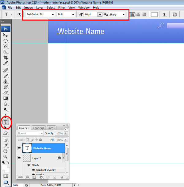Select the Dodge tool
The height and width of the screenshot is (187, 184).
(6, 109)
